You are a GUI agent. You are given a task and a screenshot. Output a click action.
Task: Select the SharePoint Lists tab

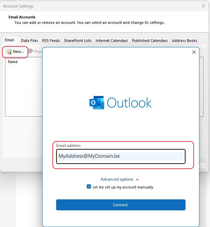(78, 41)
